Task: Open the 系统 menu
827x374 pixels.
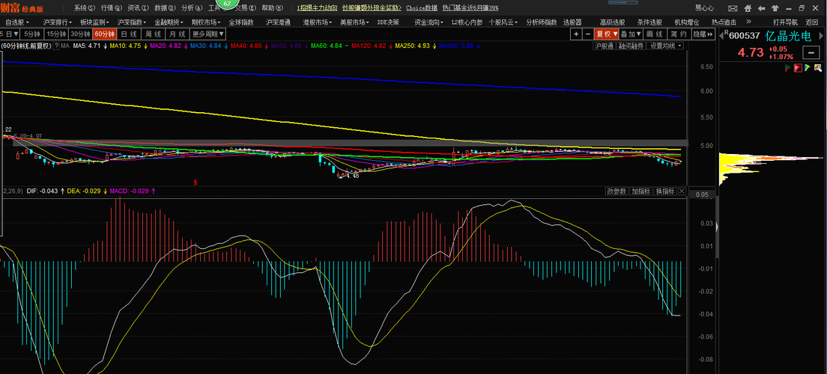Action: click(85, 8)
